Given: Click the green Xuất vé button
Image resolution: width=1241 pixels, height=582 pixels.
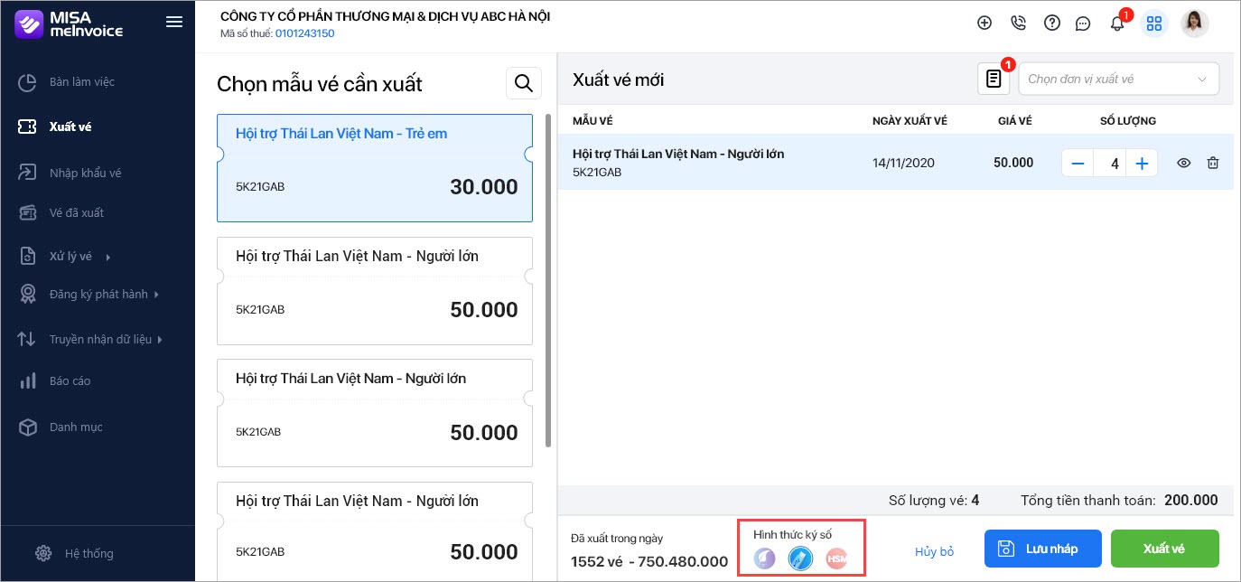Looking at the screenshot, I should point(1164,549).
